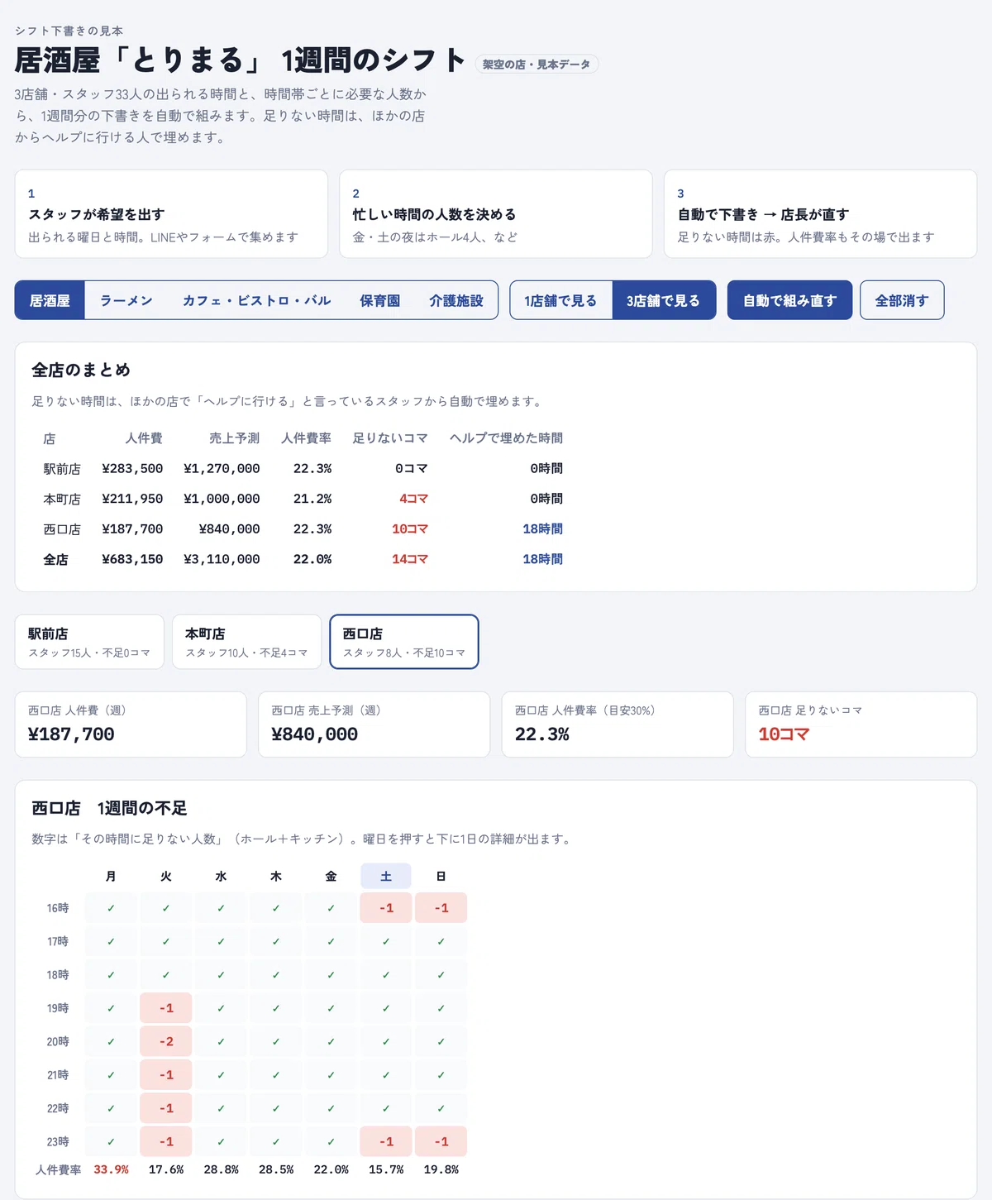Image resolution: width=992 pixels, height=1200 pixels.
Task: Click 全店 labor cost ¥683,150
Action: tap(132, 559)
